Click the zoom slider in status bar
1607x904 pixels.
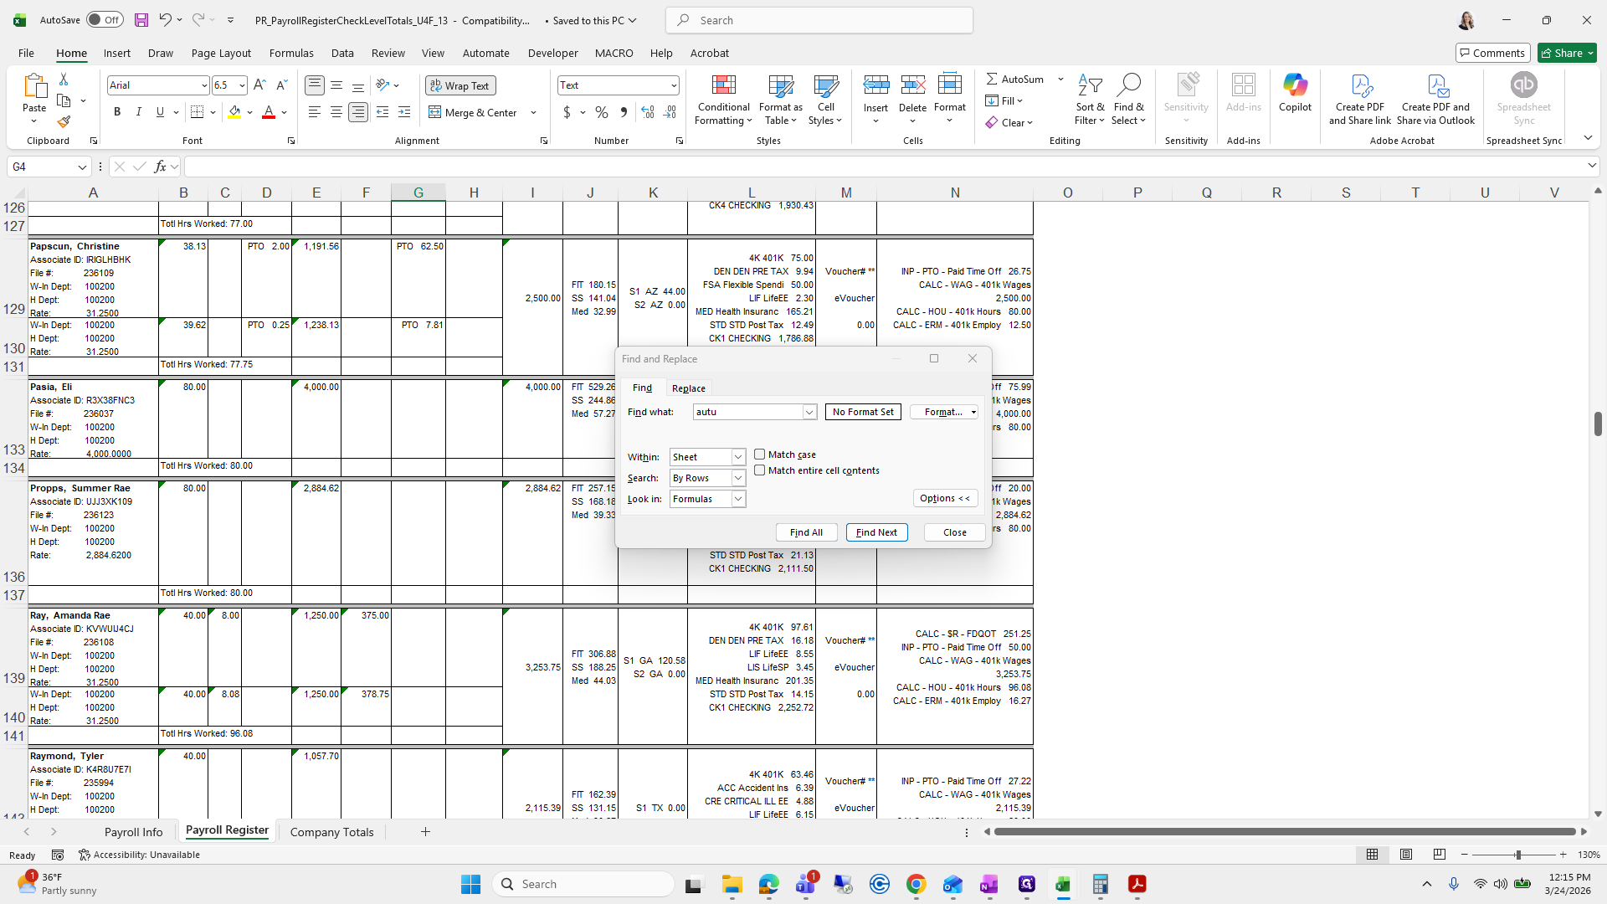1517,855
